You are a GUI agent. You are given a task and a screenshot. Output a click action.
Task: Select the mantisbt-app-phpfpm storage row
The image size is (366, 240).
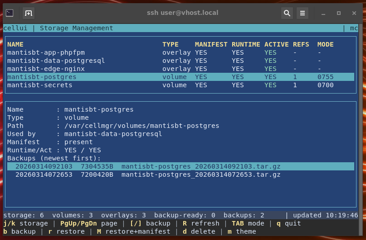[46, 52]
